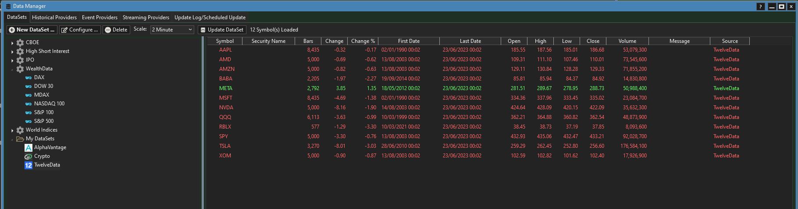The image size is (798, 209).
Task: Click the World Indices gear icon
Action: [x=20, y=130]
